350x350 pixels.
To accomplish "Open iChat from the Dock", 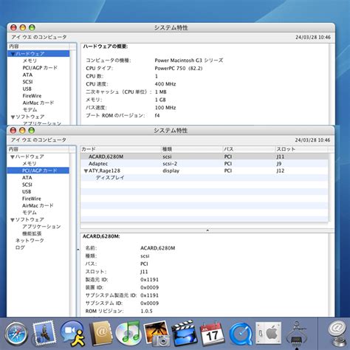I will pyautogui.click(x=73, y=334).
